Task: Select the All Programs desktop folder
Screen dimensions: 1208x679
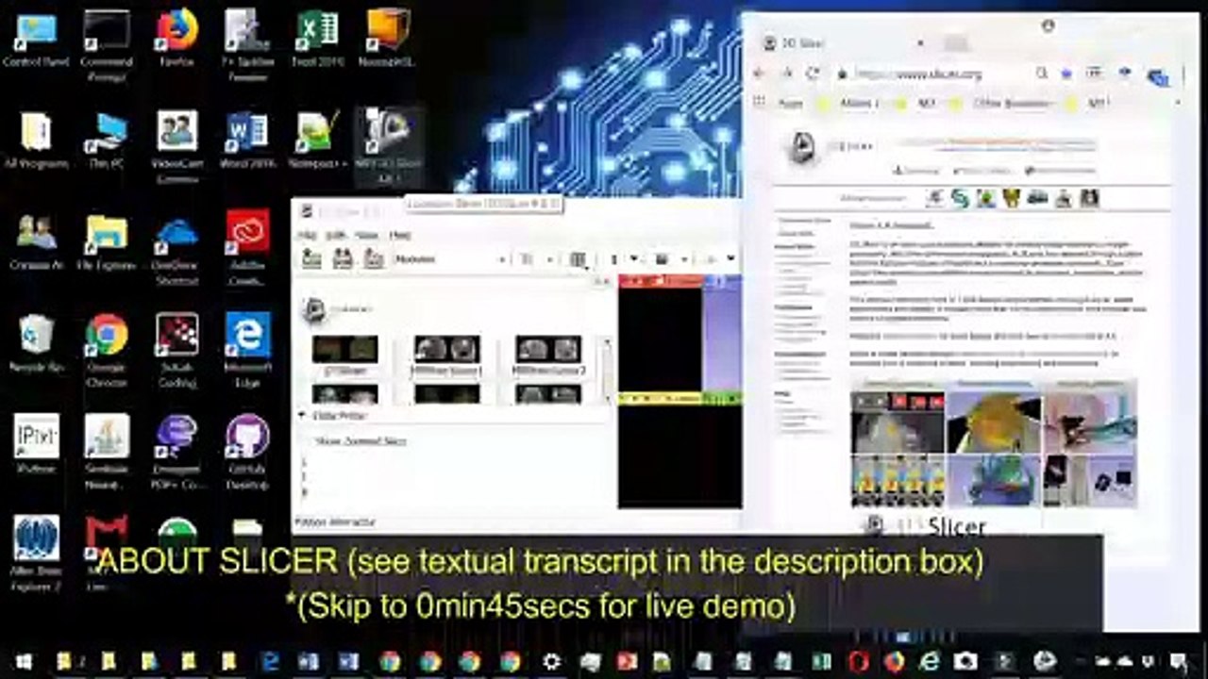Action: click(x=36, y=140)
